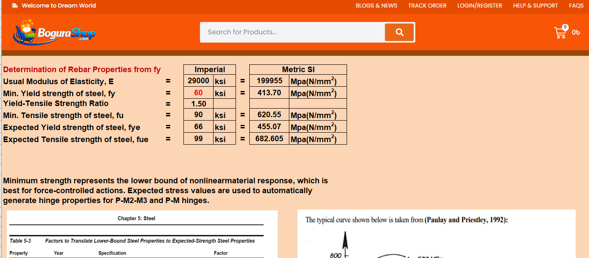Click the cart total 0৳ text
This screenshot has width=589, height=258.
click(x=576, y=32)
